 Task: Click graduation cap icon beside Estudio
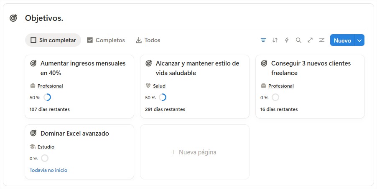pyautogui.click(x=33, y=146)
